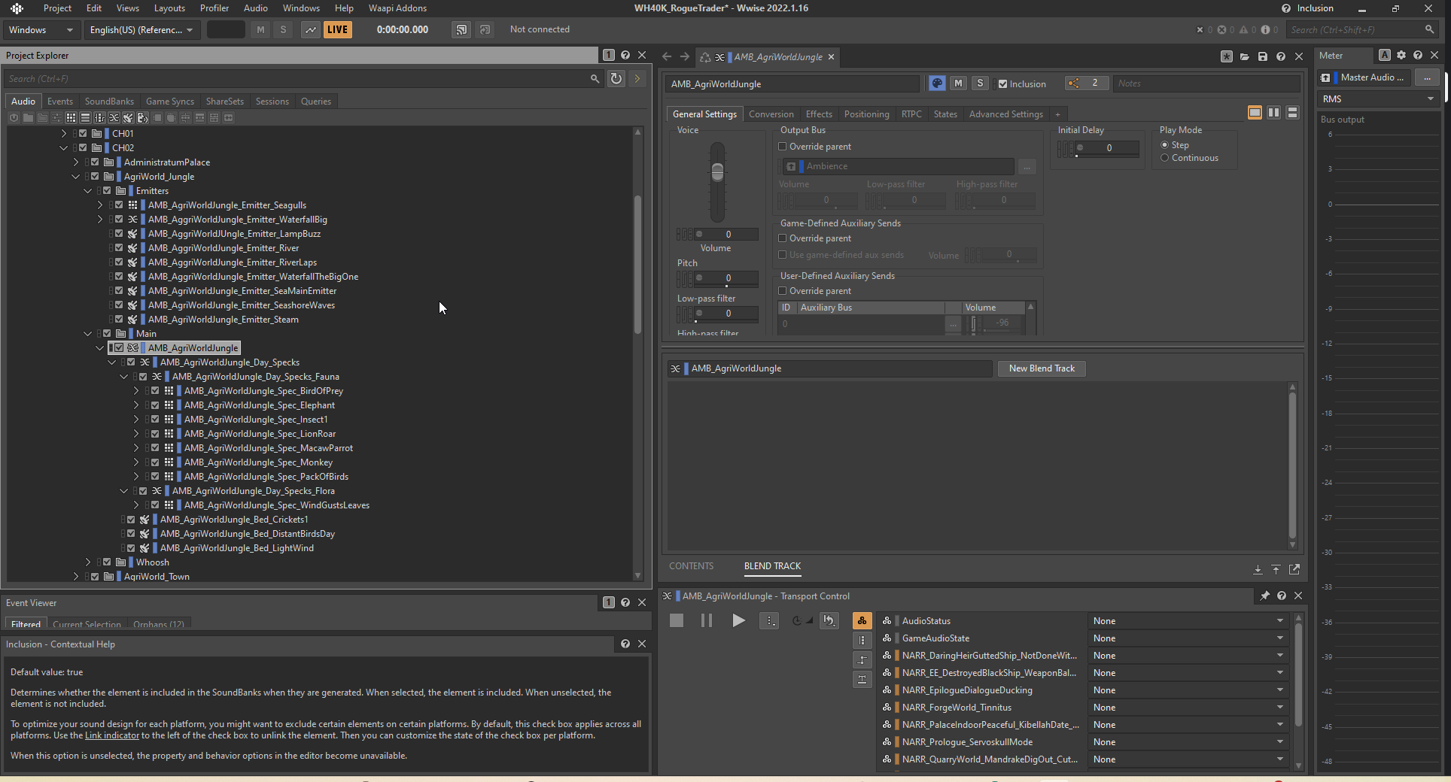Viewport: 1451px width, 782px height.
Task: Open the RTPC tab
Action: coord(911,114)
